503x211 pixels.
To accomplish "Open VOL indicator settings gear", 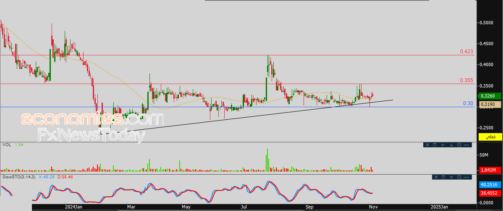I will point(459,145).
